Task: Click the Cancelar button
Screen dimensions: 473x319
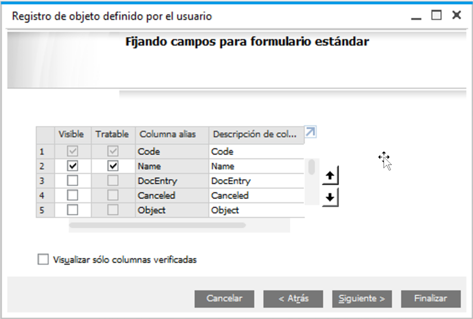Action: pos(224,299)
